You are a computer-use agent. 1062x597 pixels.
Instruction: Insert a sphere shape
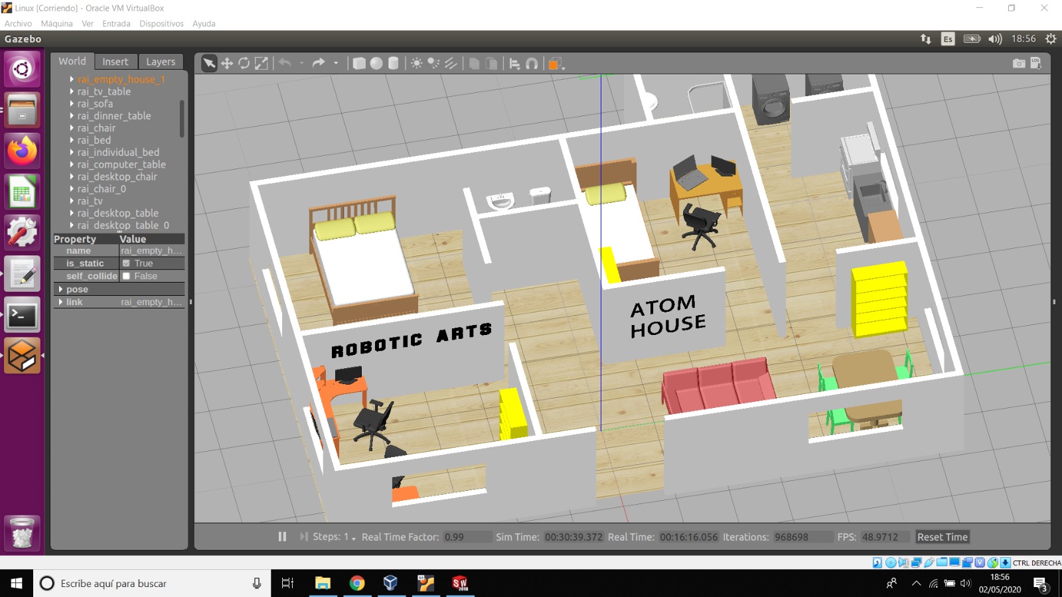[376, 64]
